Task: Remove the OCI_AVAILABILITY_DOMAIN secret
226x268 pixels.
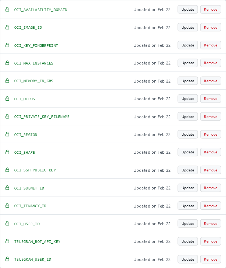Action: click(x=211, y=10)
